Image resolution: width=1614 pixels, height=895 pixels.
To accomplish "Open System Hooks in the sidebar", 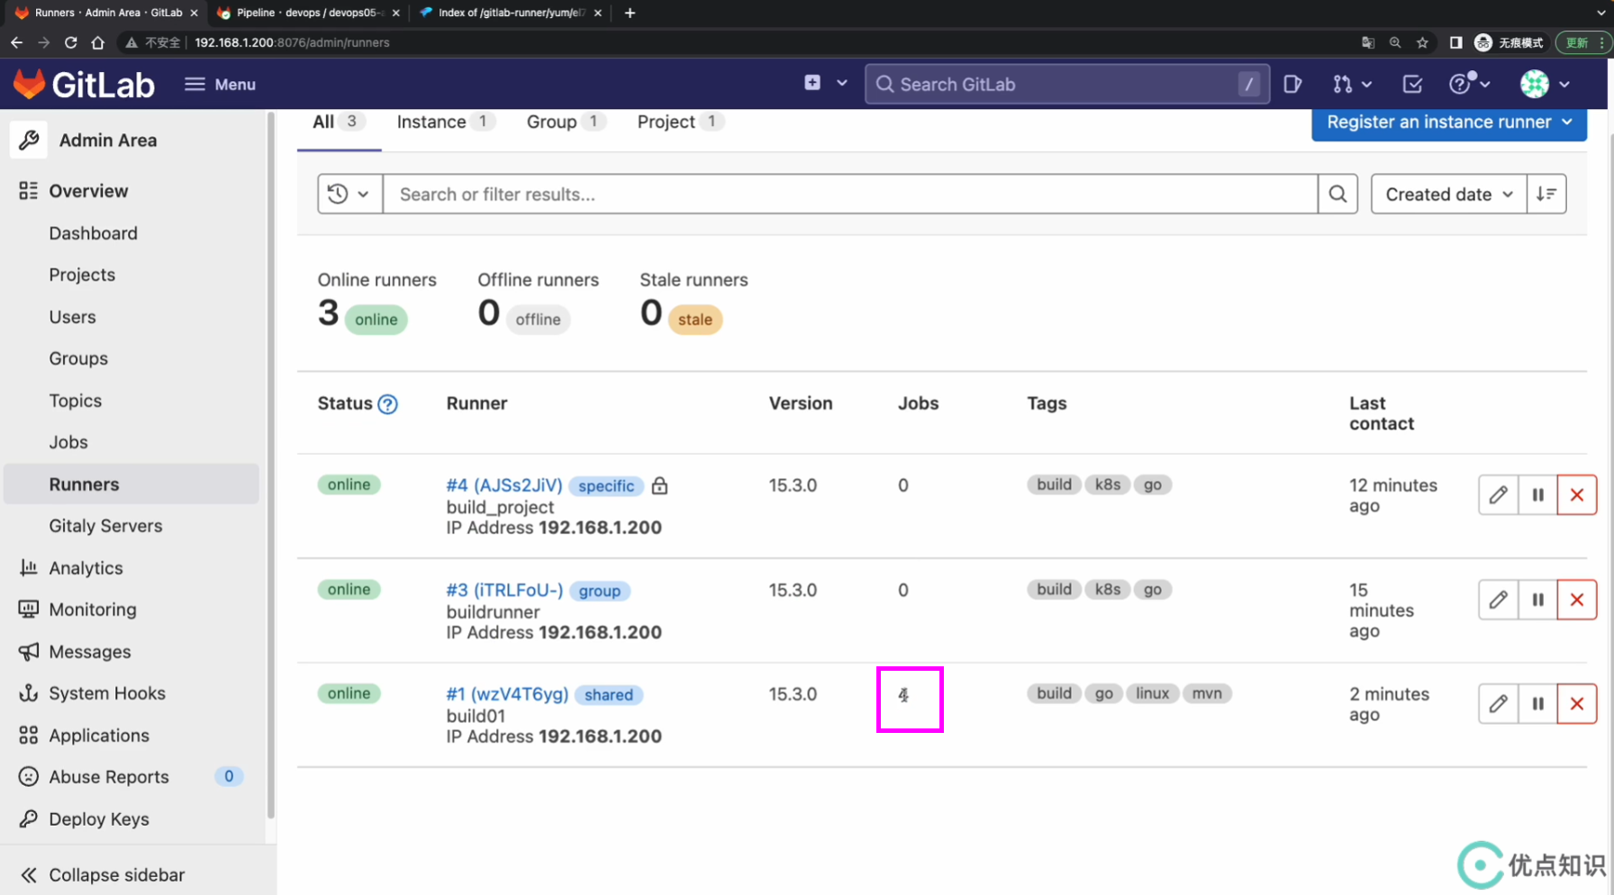I will tap(131, 693).
